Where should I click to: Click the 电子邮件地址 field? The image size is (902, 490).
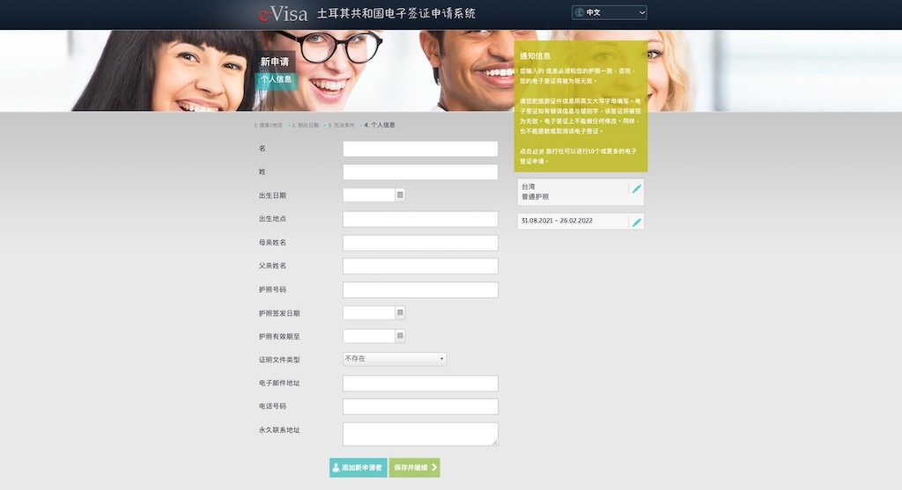tap(420, 384)
